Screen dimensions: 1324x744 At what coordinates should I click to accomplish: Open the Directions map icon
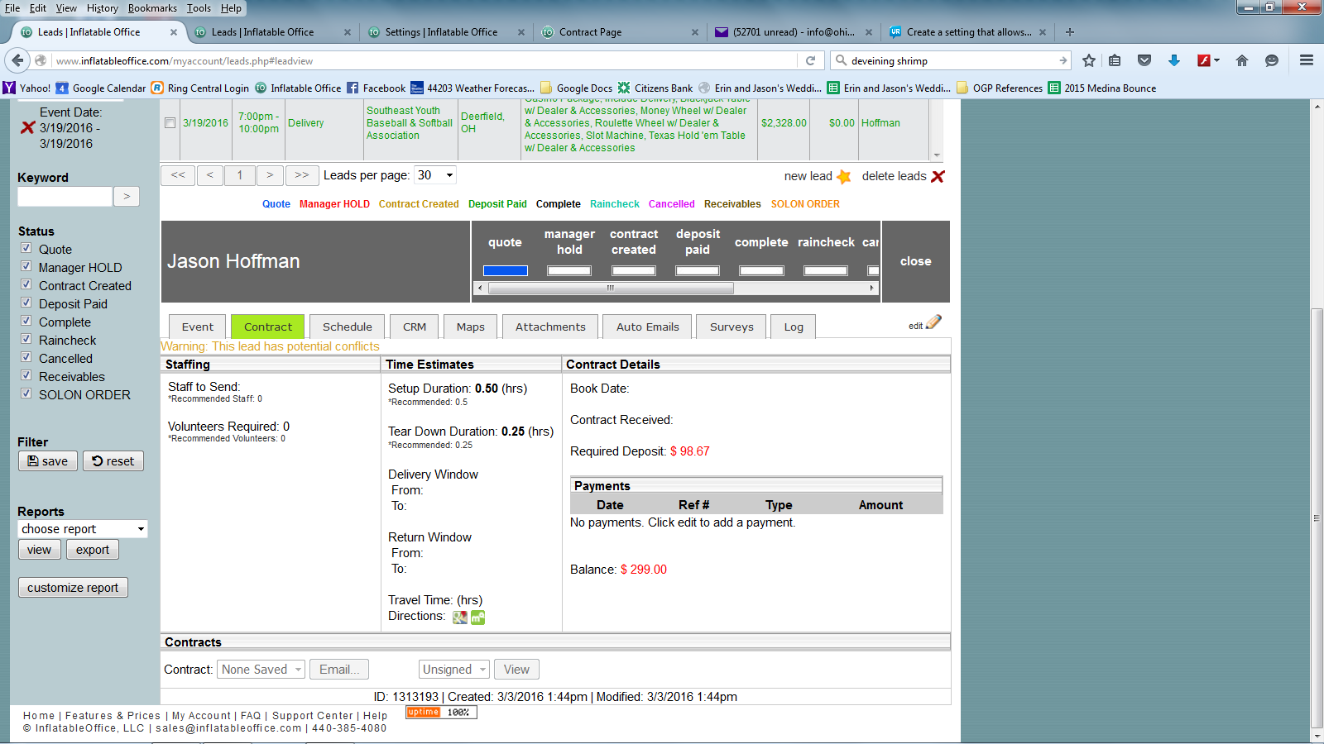pos(460,617)
